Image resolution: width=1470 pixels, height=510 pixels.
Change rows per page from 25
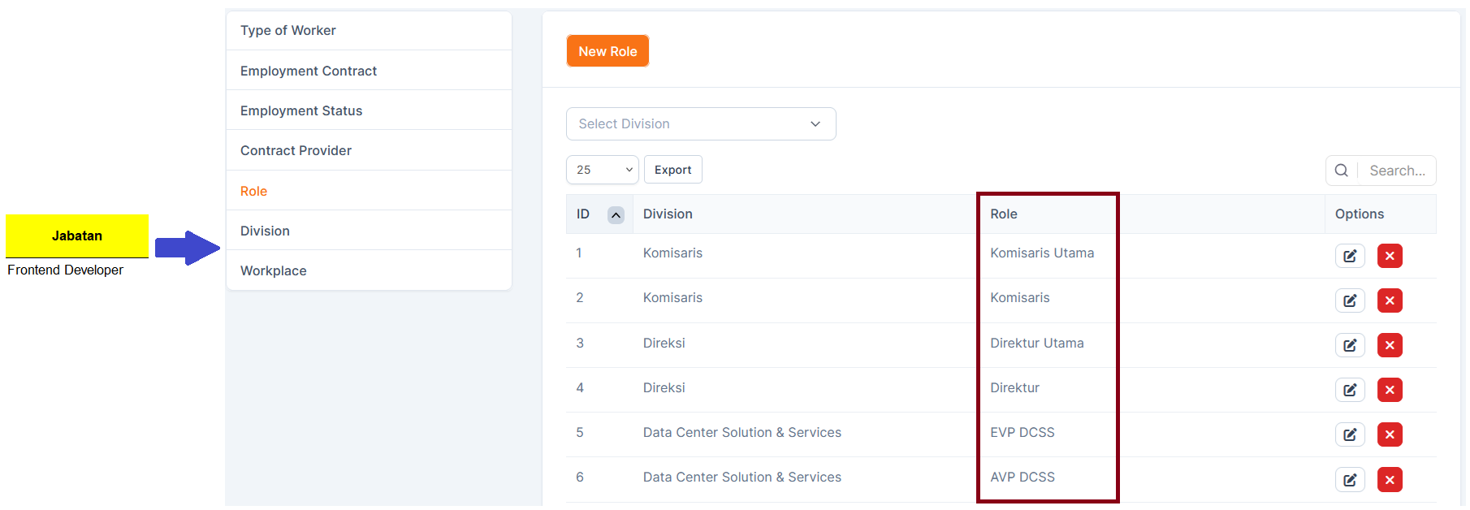coord(602,170)
